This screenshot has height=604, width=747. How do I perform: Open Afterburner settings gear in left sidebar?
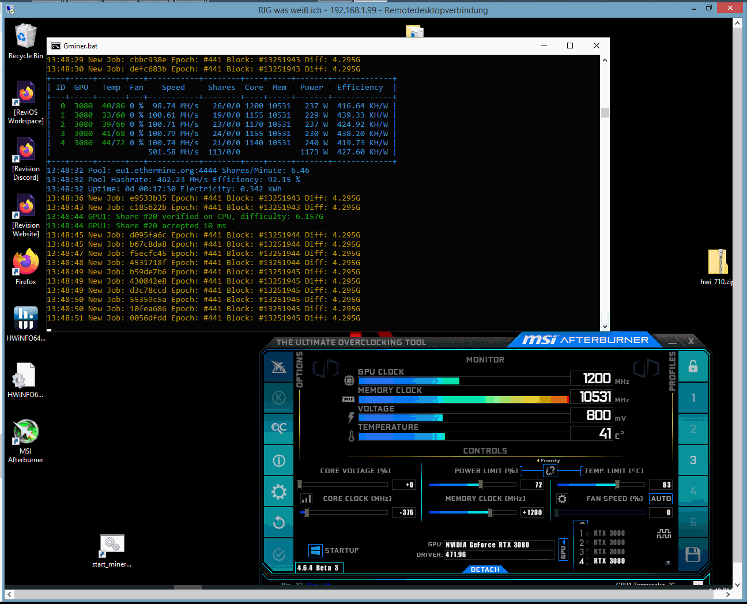click(x=279, y=492)
